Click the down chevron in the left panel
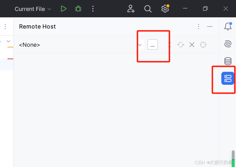The image size is (236, 167). point(8,41)
